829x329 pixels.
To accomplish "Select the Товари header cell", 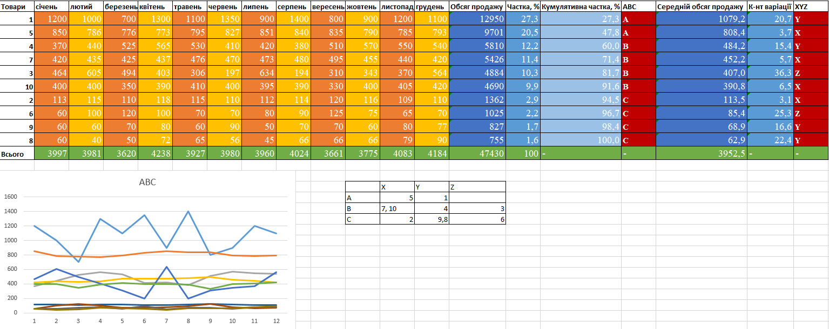I will point(17,6).
